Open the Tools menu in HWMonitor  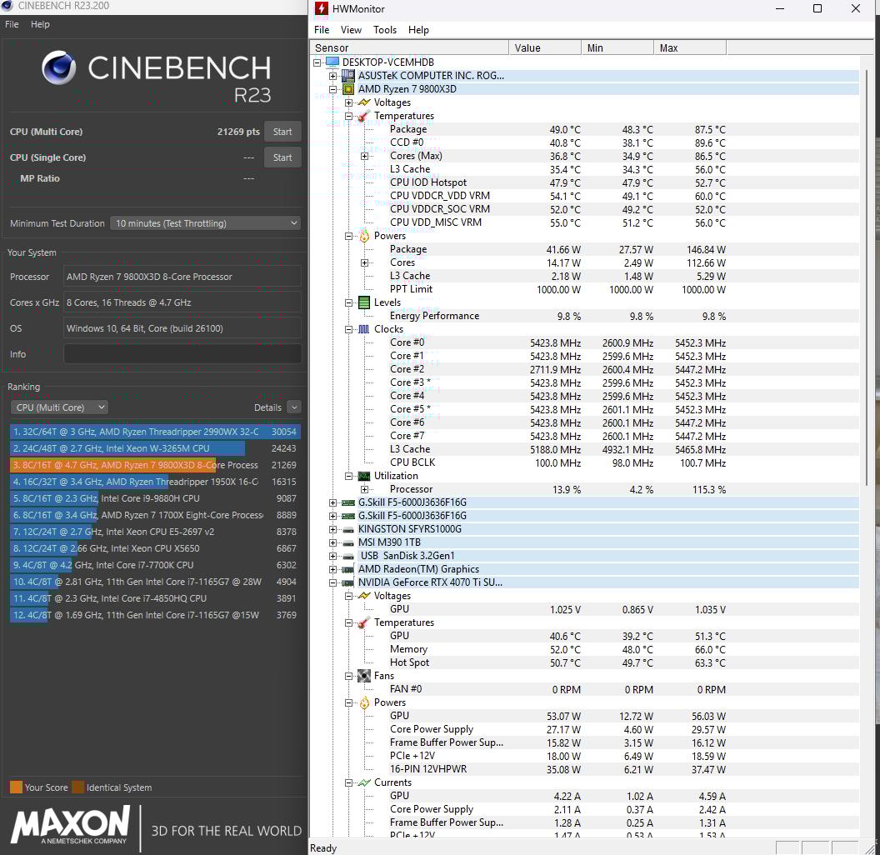click(x=385, y=30)
